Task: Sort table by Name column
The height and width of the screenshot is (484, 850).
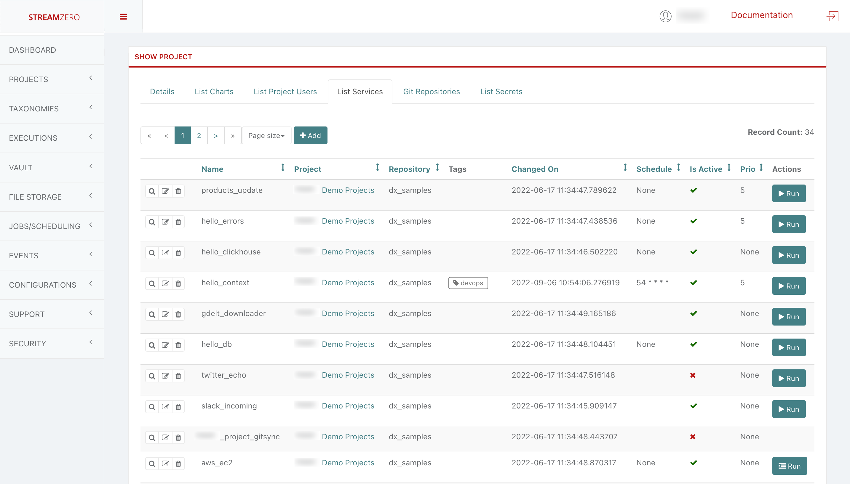Action: pos(212,169)
